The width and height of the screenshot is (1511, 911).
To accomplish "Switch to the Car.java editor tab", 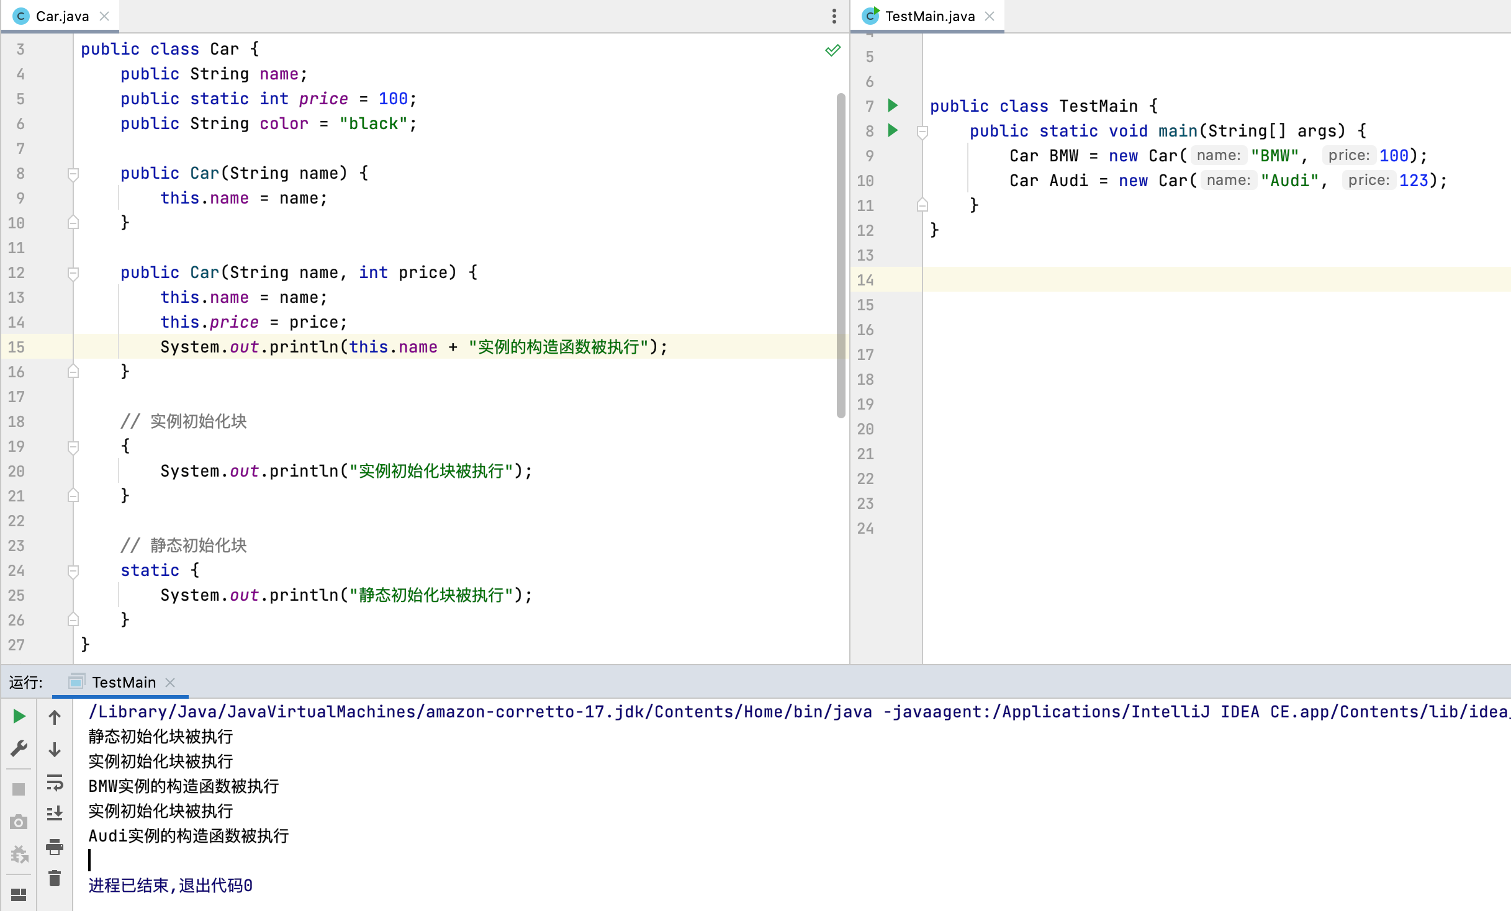I will pos(62,16).
